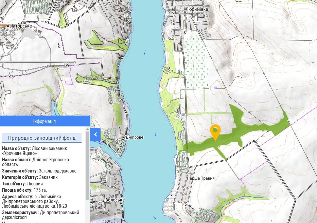Click the Перше Травня label on the map

[200, 178]
